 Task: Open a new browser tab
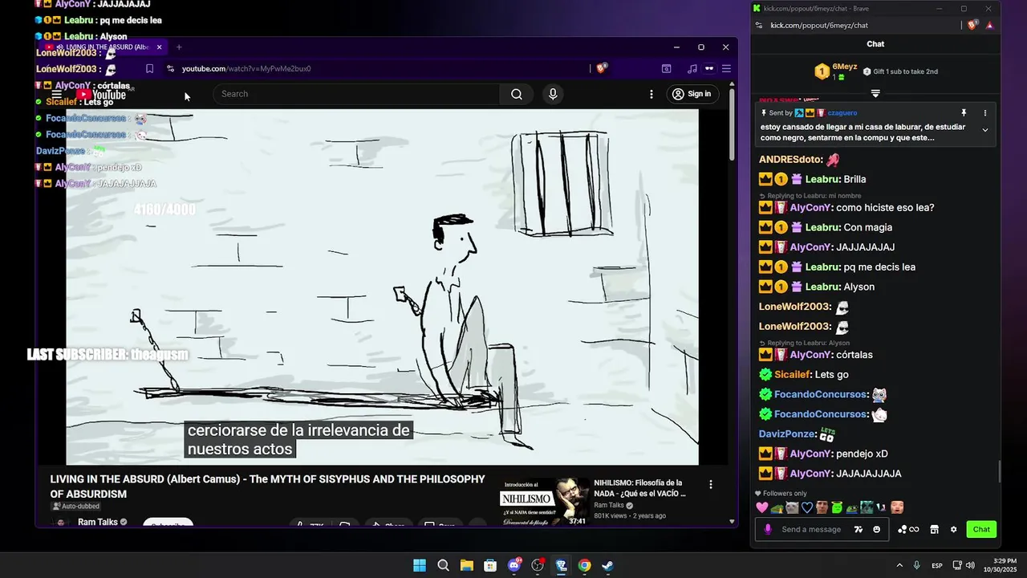(x=179, y=47)
